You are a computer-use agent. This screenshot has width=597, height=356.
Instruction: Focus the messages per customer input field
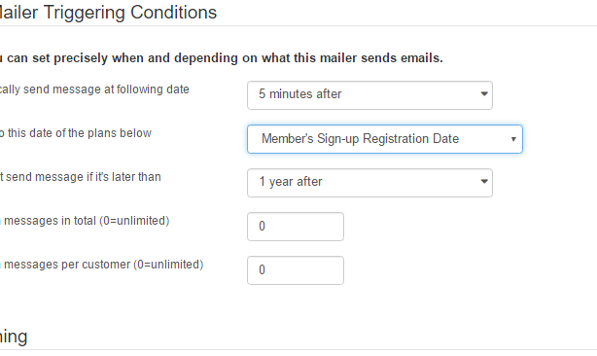coord(296,270)
